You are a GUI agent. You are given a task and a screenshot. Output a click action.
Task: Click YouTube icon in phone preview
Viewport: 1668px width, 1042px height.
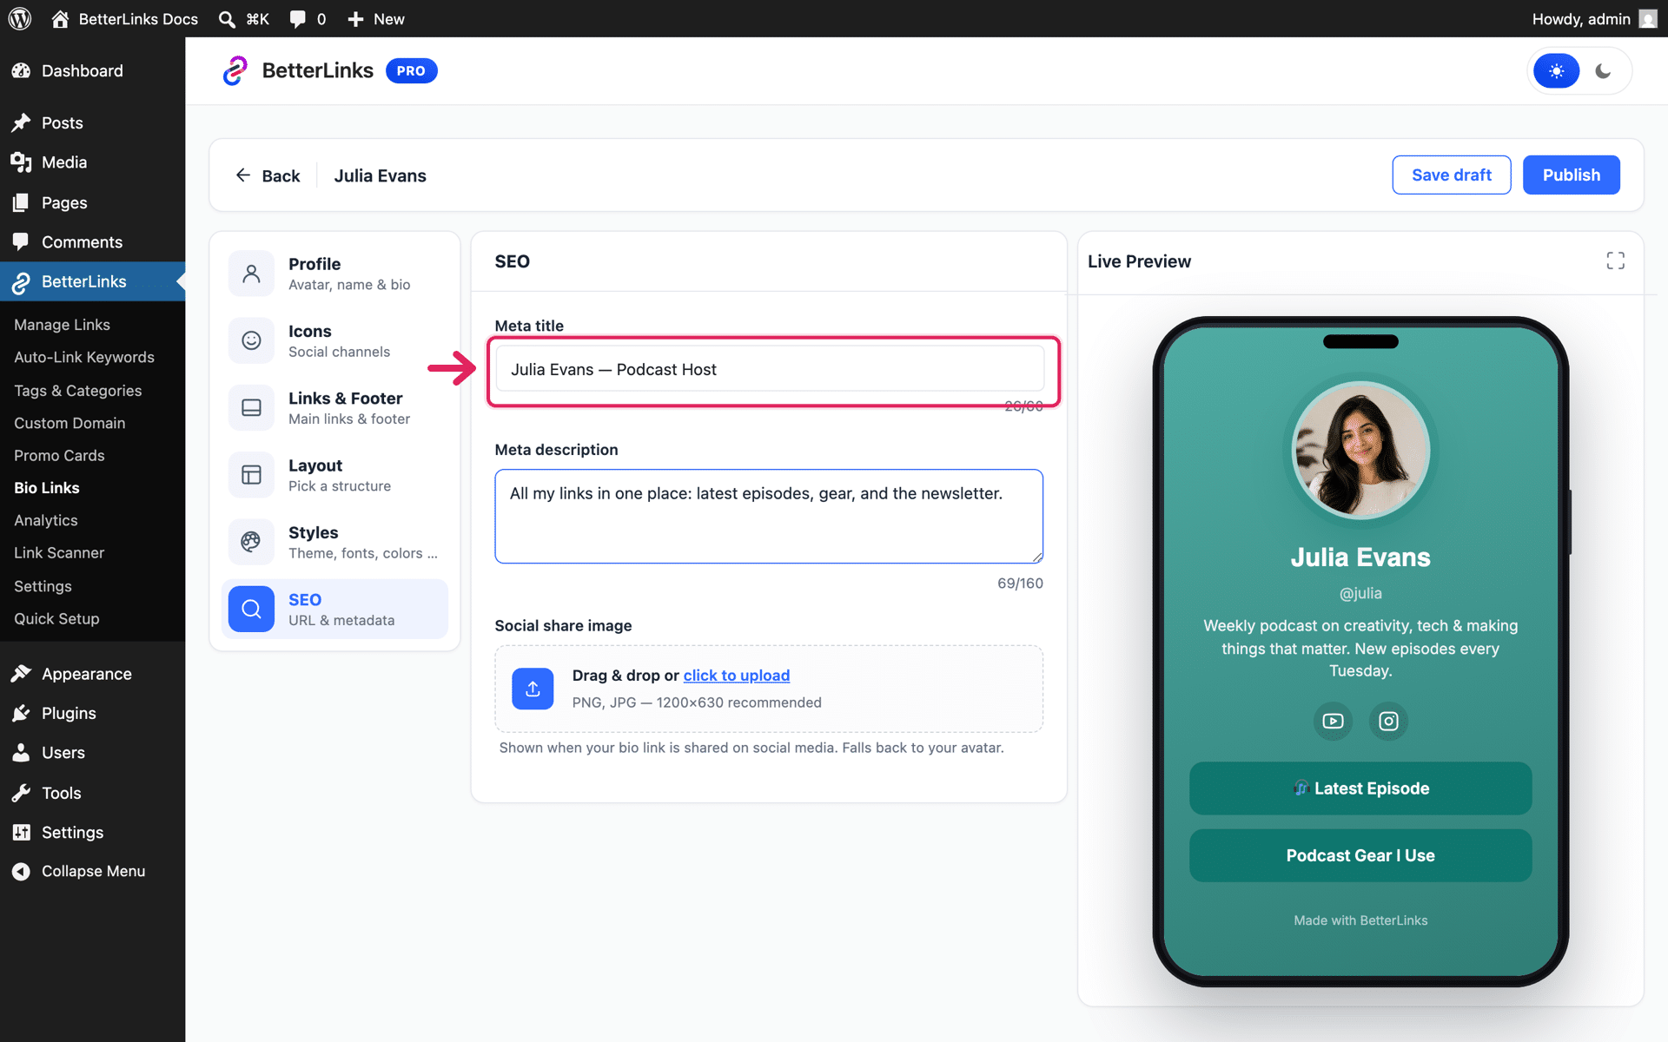pyautogui.click(x=1333, y=721)
